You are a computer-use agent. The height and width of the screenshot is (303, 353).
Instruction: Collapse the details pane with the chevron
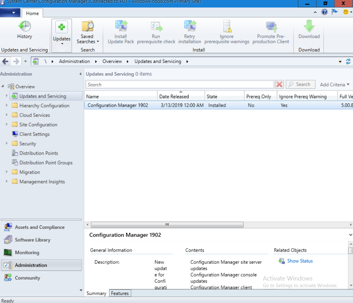pos(350,235)
